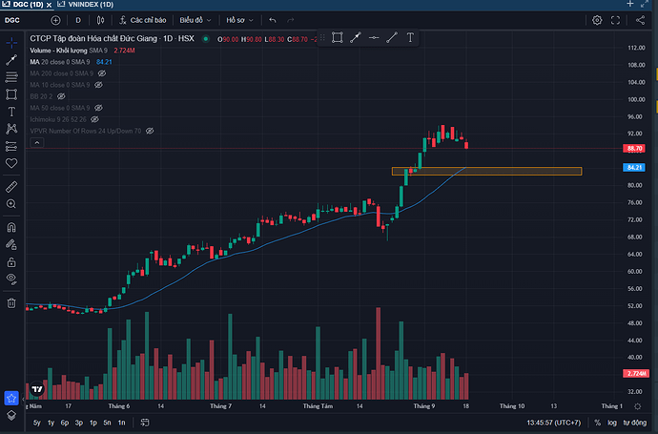Click the trash icon to remove drawings
658x434 pixels.
click(11, 302)
